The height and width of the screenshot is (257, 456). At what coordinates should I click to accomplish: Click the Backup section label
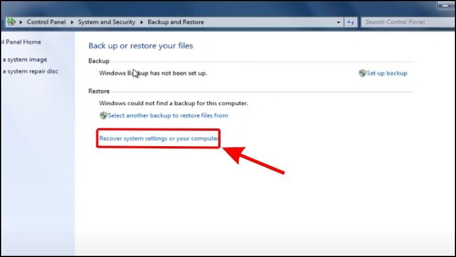99,61
